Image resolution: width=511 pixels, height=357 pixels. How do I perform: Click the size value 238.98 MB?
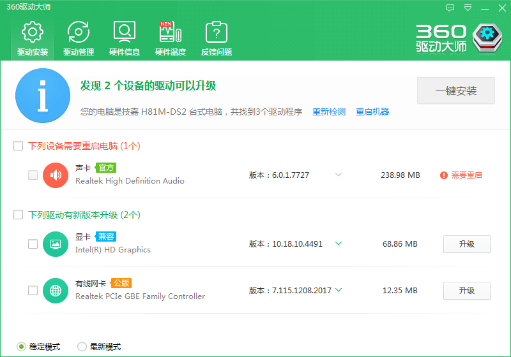click(400, 175)
